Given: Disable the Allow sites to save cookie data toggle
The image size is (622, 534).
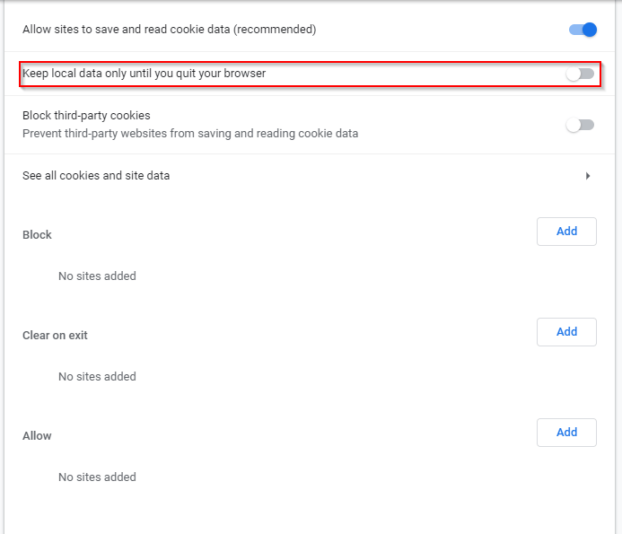Looking at the screenshot, I should point(583,30).
